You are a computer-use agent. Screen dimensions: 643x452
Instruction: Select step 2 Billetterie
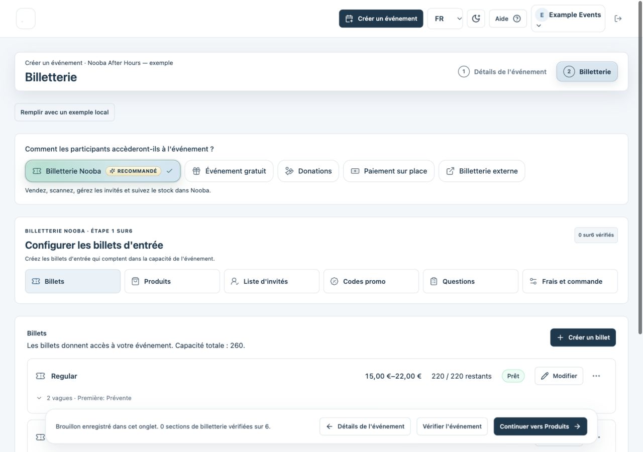click(x=587, y=72)
